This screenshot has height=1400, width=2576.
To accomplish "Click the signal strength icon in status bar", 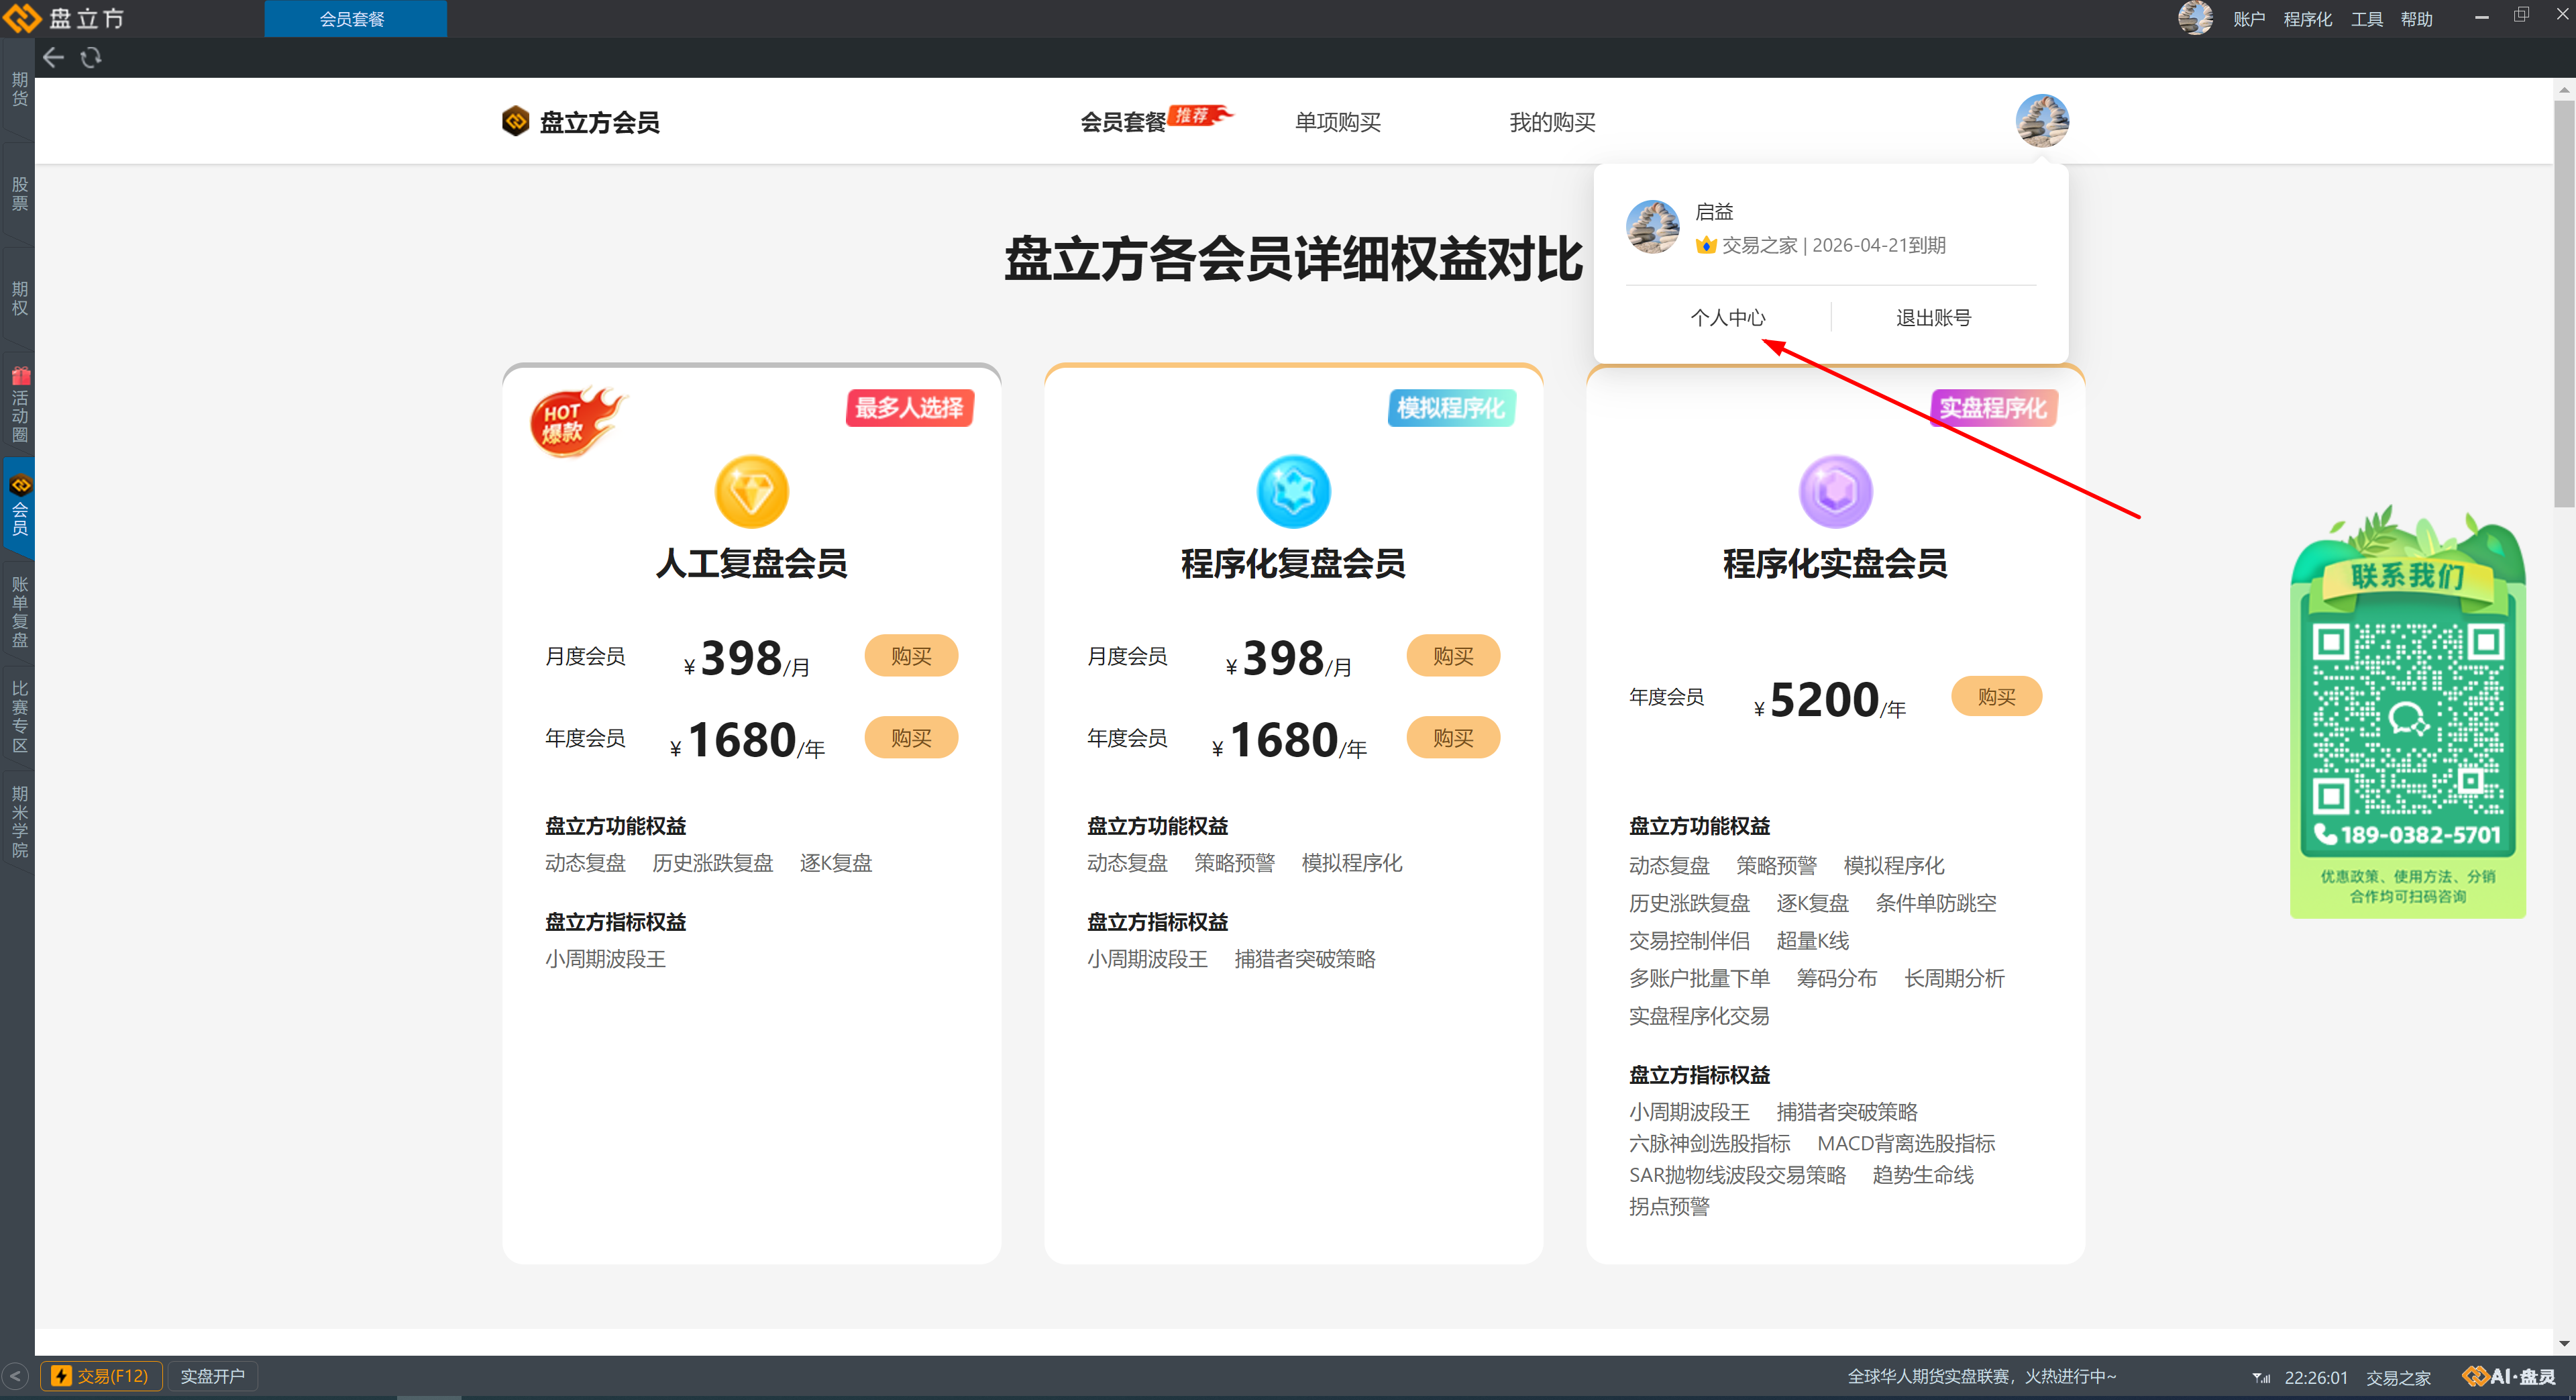I will coord(2261,1378).
